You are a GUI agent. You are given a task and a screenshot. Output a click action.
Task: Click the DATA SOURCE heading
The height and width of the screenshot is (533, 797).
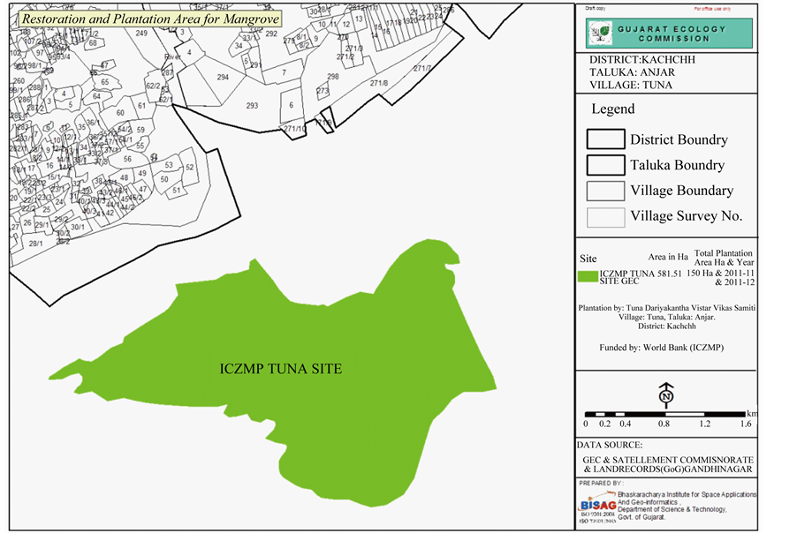611,446
